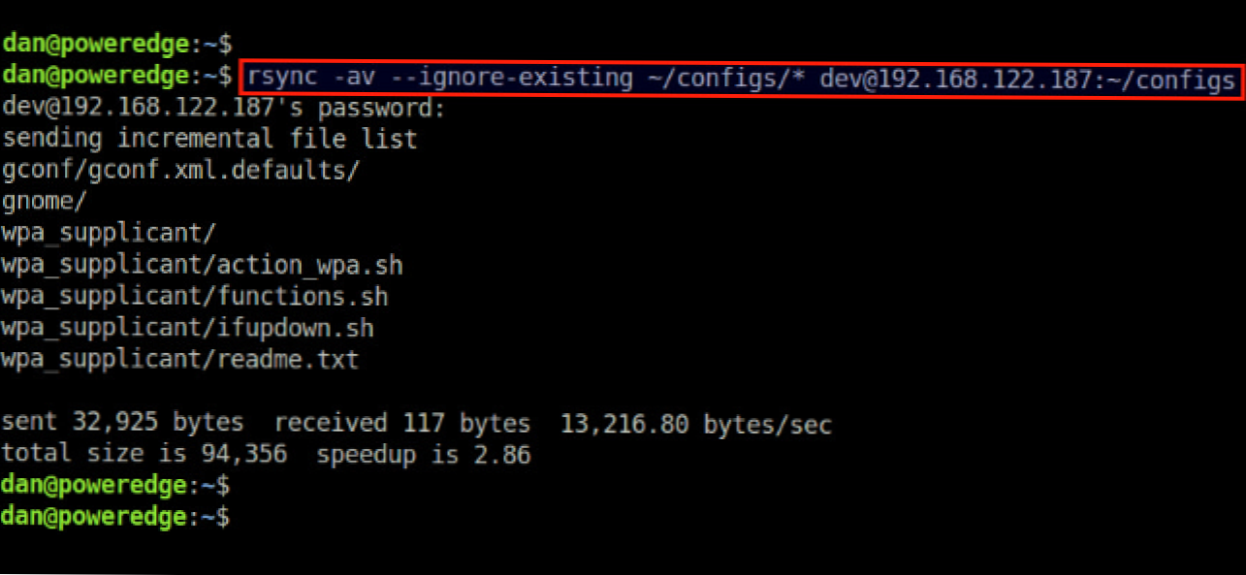Click the 'sent 32,925 bytes' text
The image size is (1246, 575).
click(122, 423)
